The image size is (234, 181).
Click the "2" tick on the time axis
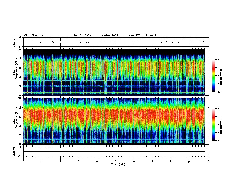tap(60, 161)
